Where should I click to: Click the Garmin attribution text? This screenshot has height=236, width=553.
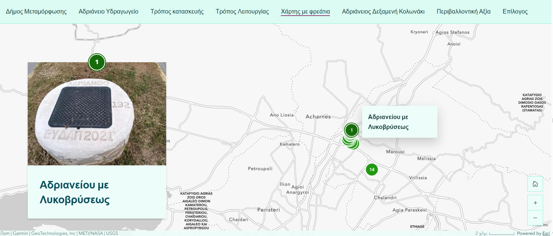pos(20,233)
